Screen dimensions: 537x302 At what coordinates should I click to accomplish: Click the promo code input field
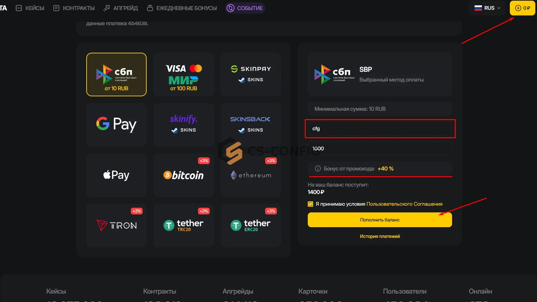pos(380,129)
